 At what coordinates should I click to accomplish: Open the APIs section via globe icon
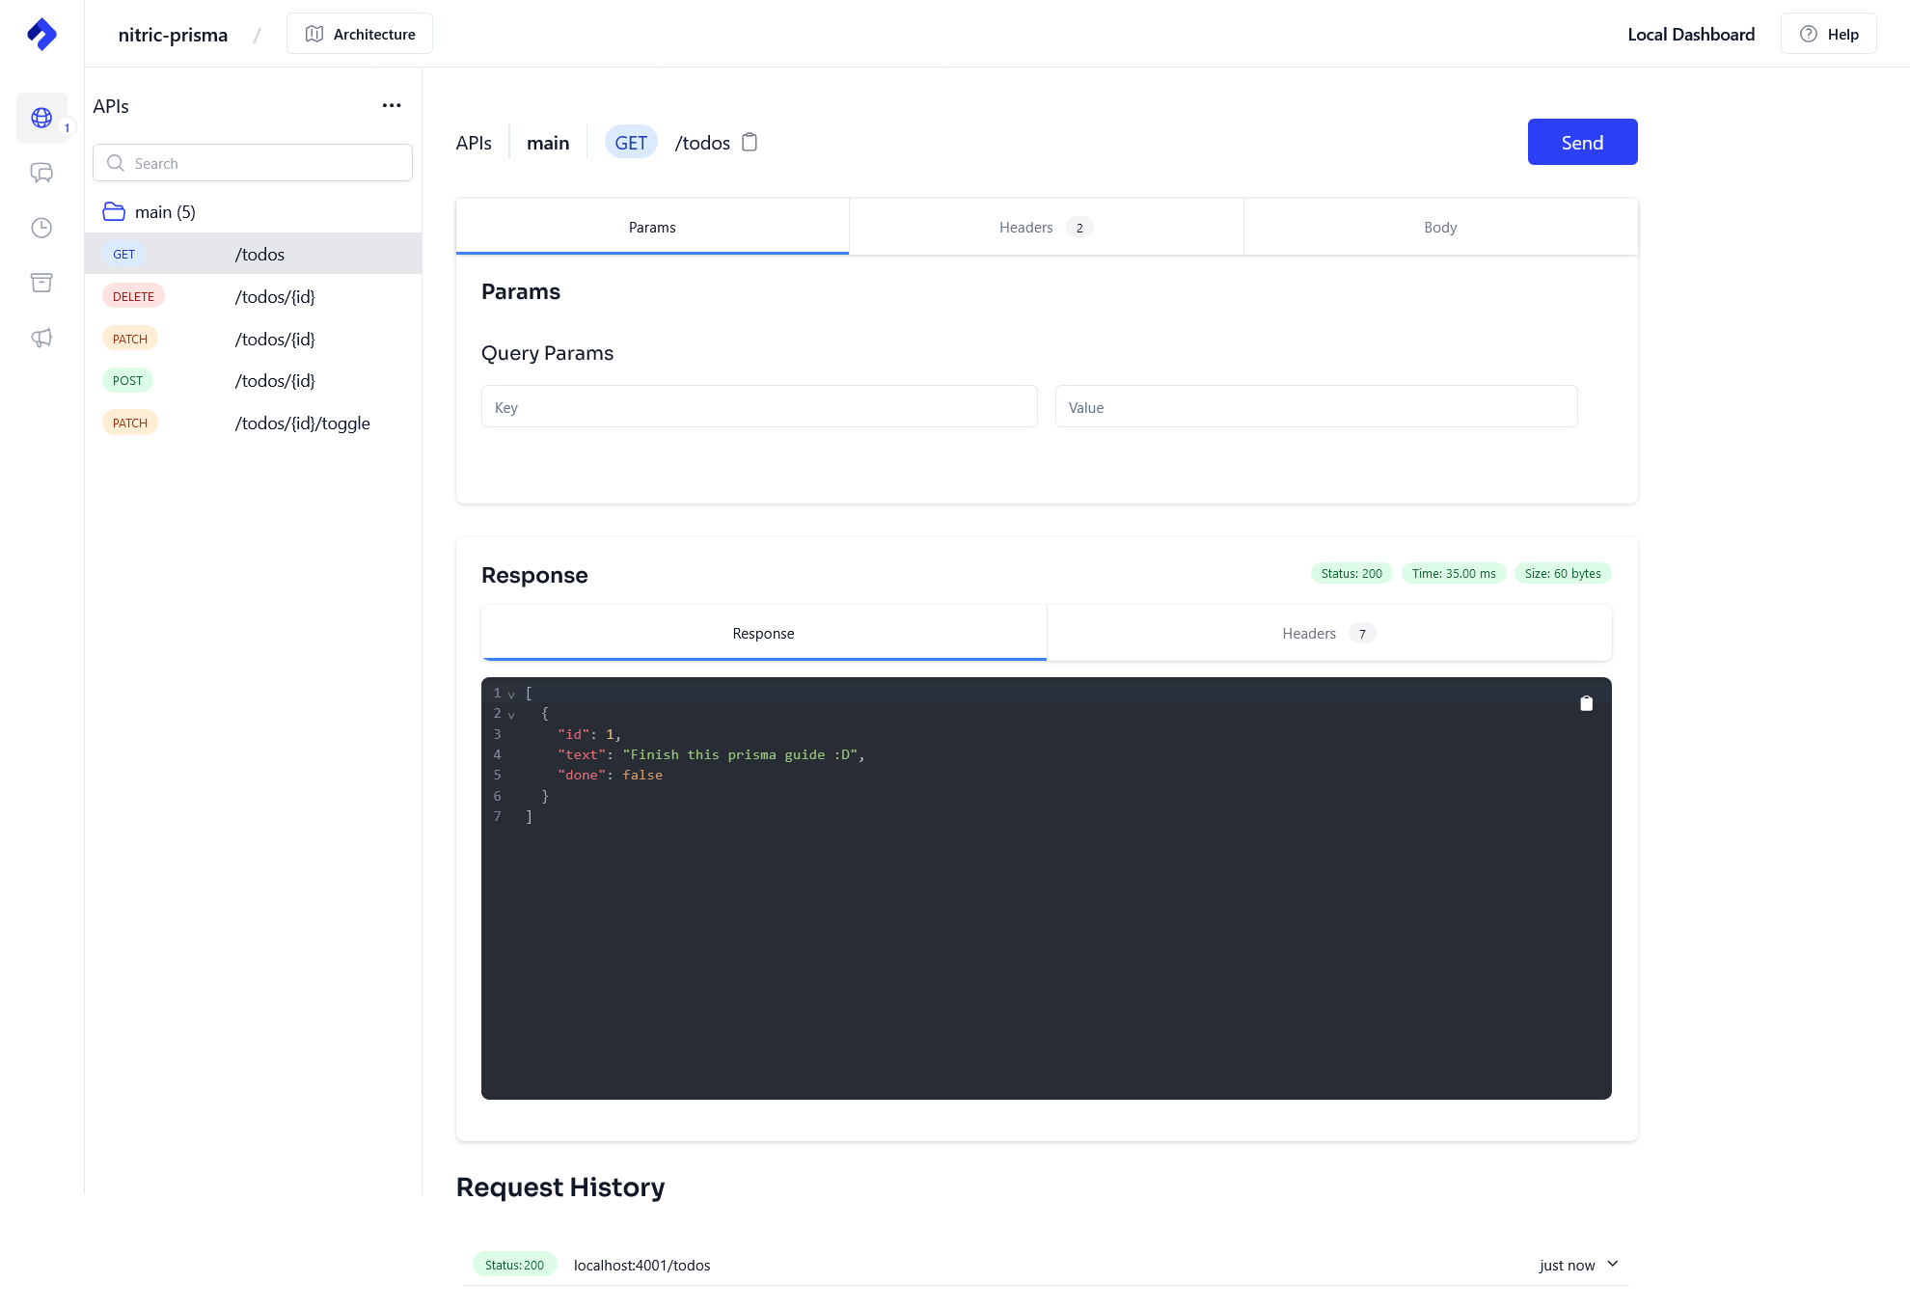pyautogui.click(x=41, y=118)
